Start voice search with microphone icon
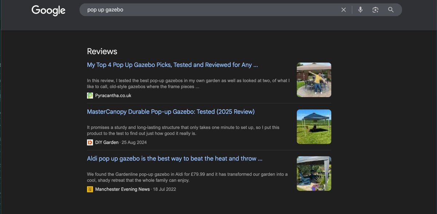Image resolution: width=437 pixels, height=214 pixels. coord(360,10)
